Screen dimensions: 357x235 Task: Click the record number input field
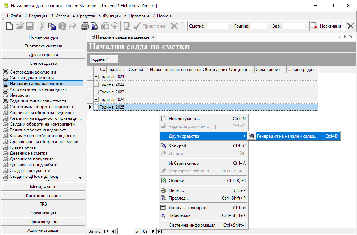pyautogui.click(x=126, y=231)
